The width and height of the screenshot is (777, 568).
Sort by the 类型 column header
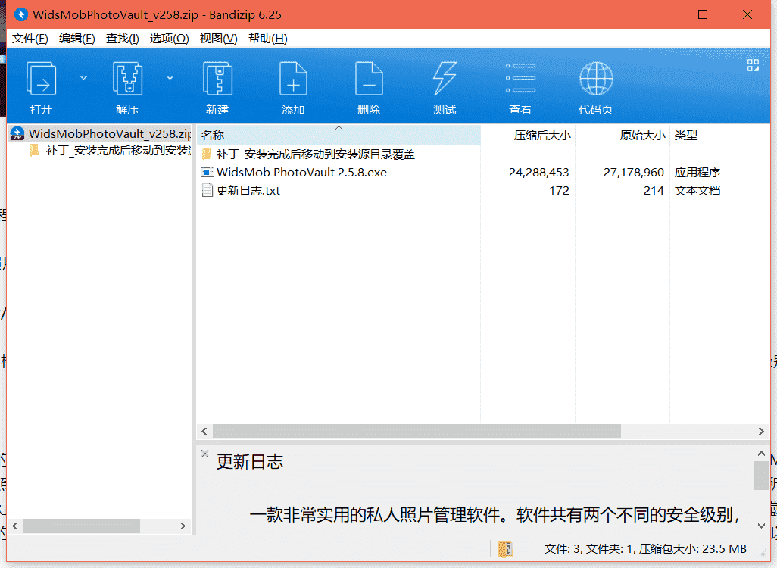tap(720, 135)
